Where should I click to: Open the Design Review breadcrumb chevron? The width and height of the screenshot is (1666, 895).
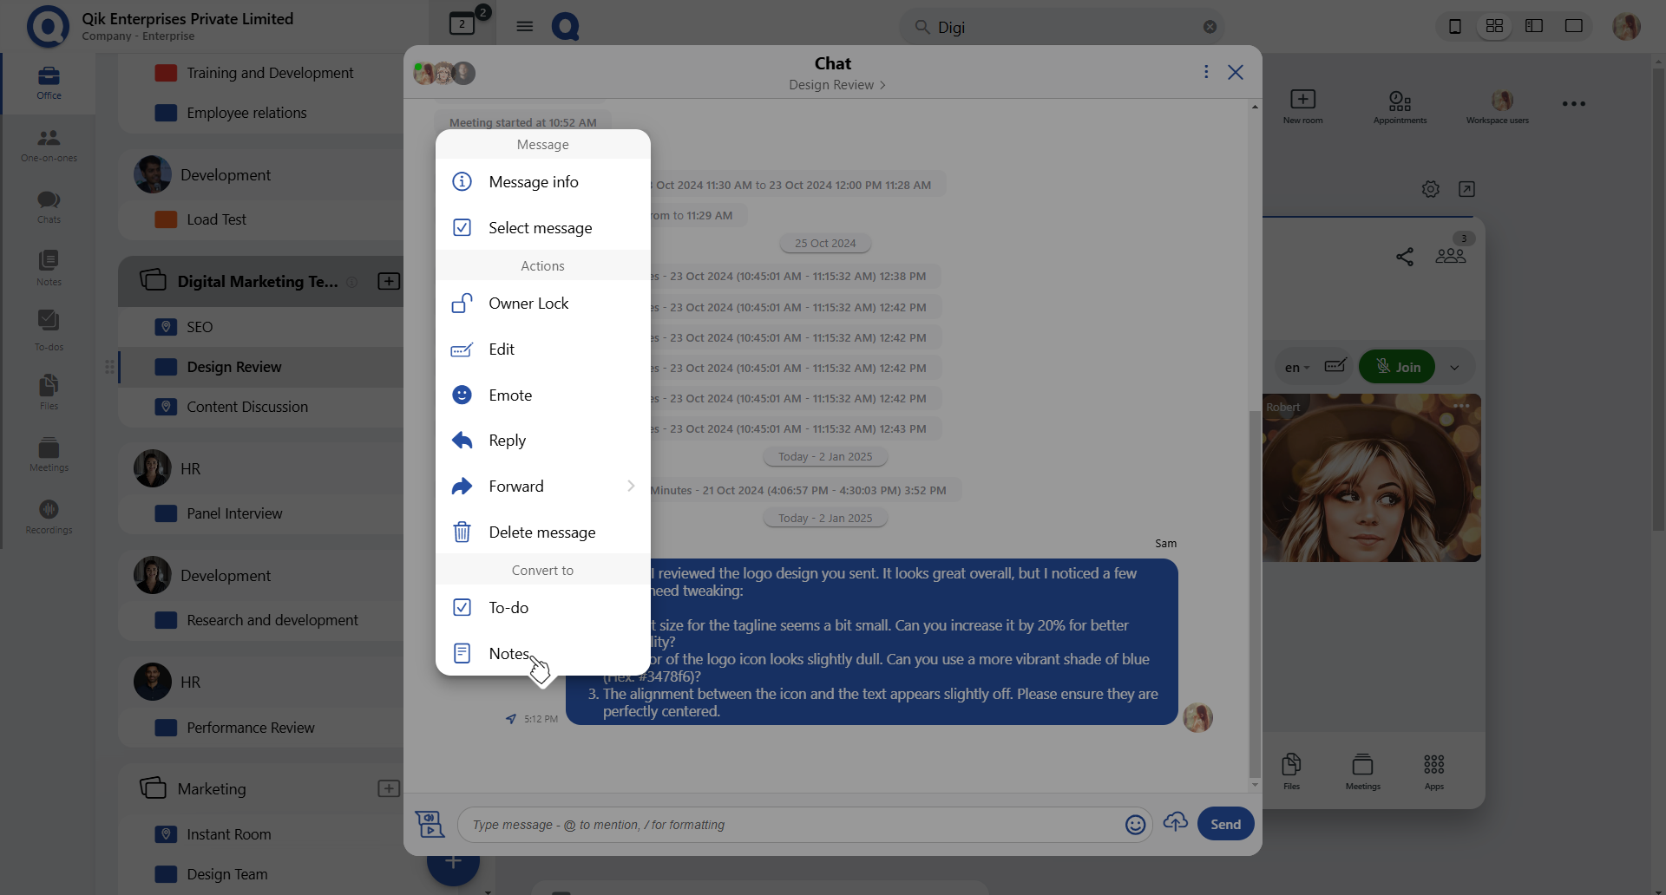click(883, 85)
